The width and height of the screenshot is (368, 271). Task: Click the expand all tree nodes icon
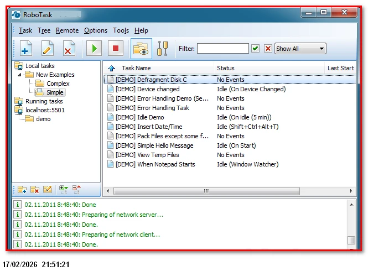[x=64, y=190]
